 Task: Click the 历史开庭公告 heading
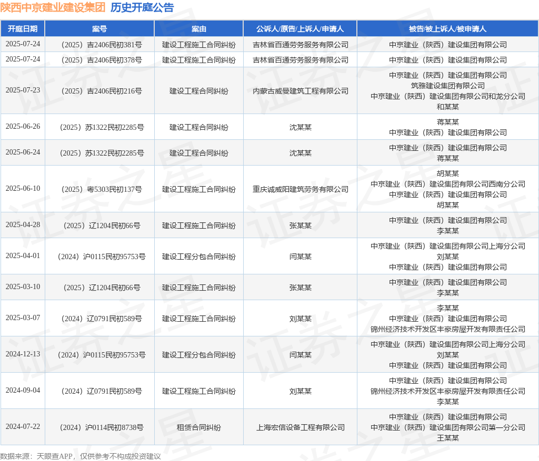tap(142, 7)
